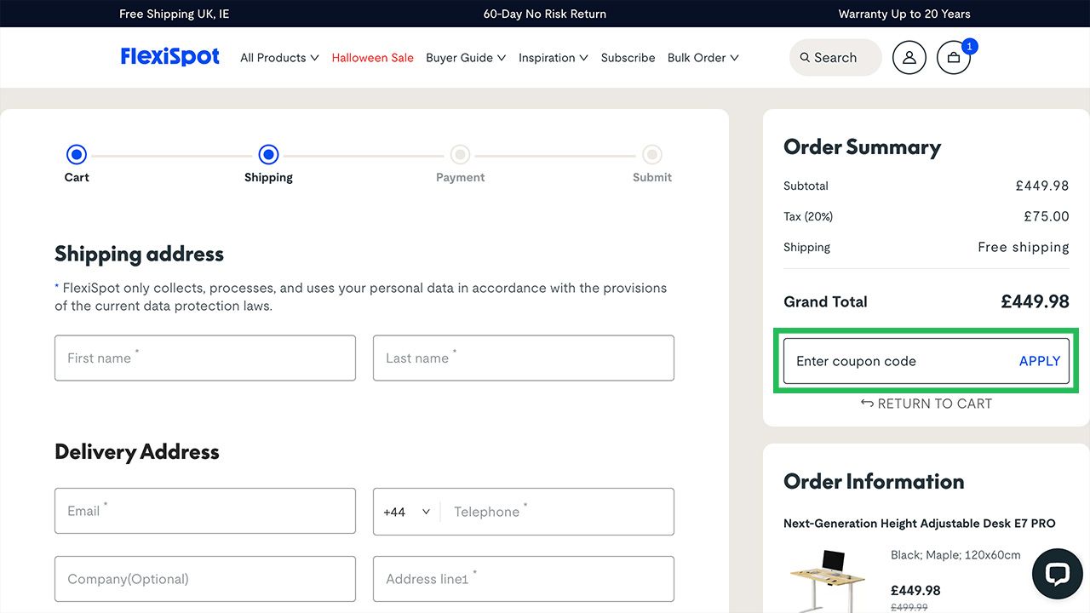Click the Free Shipping UK, IE text
The height and width of the screenshot is (613, 1090).
tap(175, 14)
